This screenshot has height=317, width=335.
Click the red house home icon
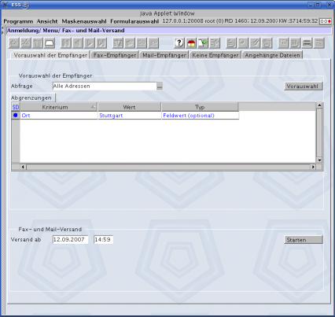coord(191,42)
